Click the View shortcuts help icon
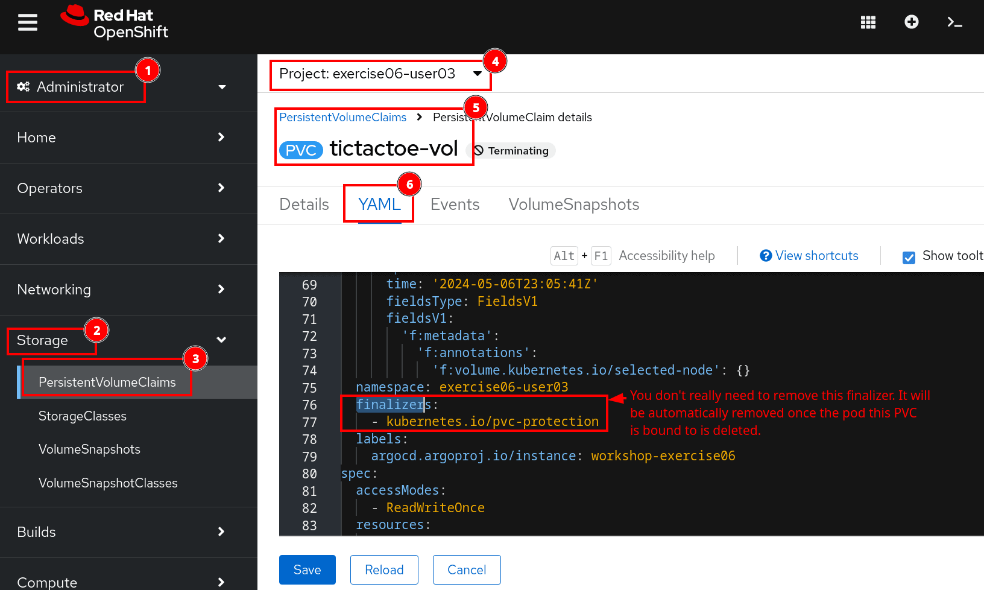Screen dimensions: 984x590 point(766,256)
